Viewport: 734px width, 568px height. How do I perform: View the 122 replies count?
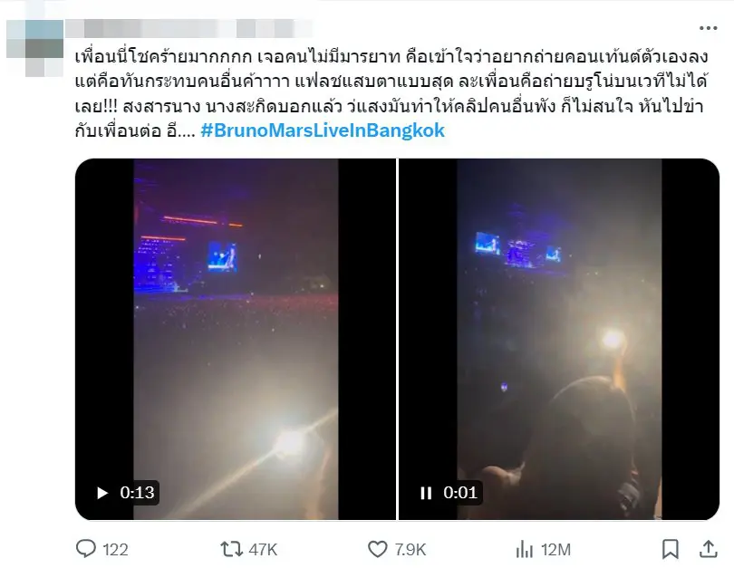coord(115,549)
